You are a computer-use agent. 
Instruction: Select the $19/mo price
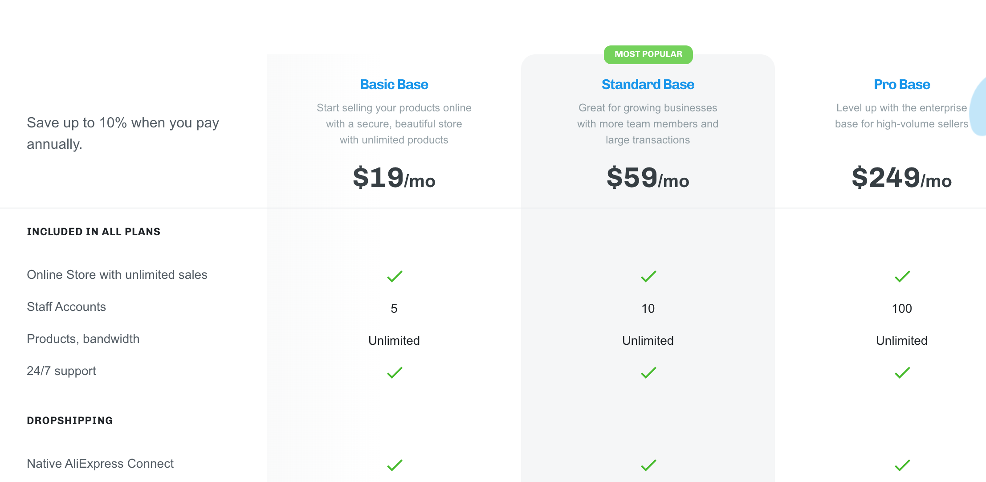tap(394, 178)
